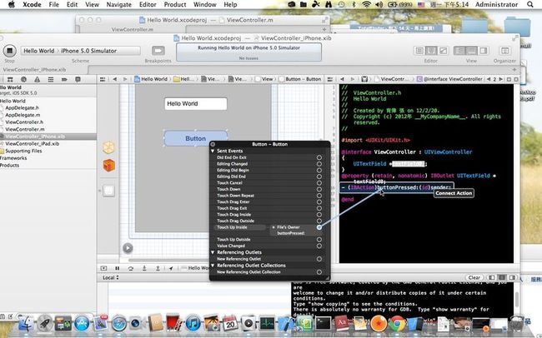
Task: Select AppDelegate.h file
Action: [22, 107]
